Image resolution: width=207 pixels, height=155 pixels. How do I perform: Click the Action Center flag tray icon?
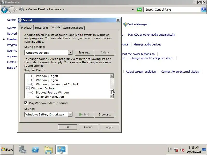click(170, 150)
